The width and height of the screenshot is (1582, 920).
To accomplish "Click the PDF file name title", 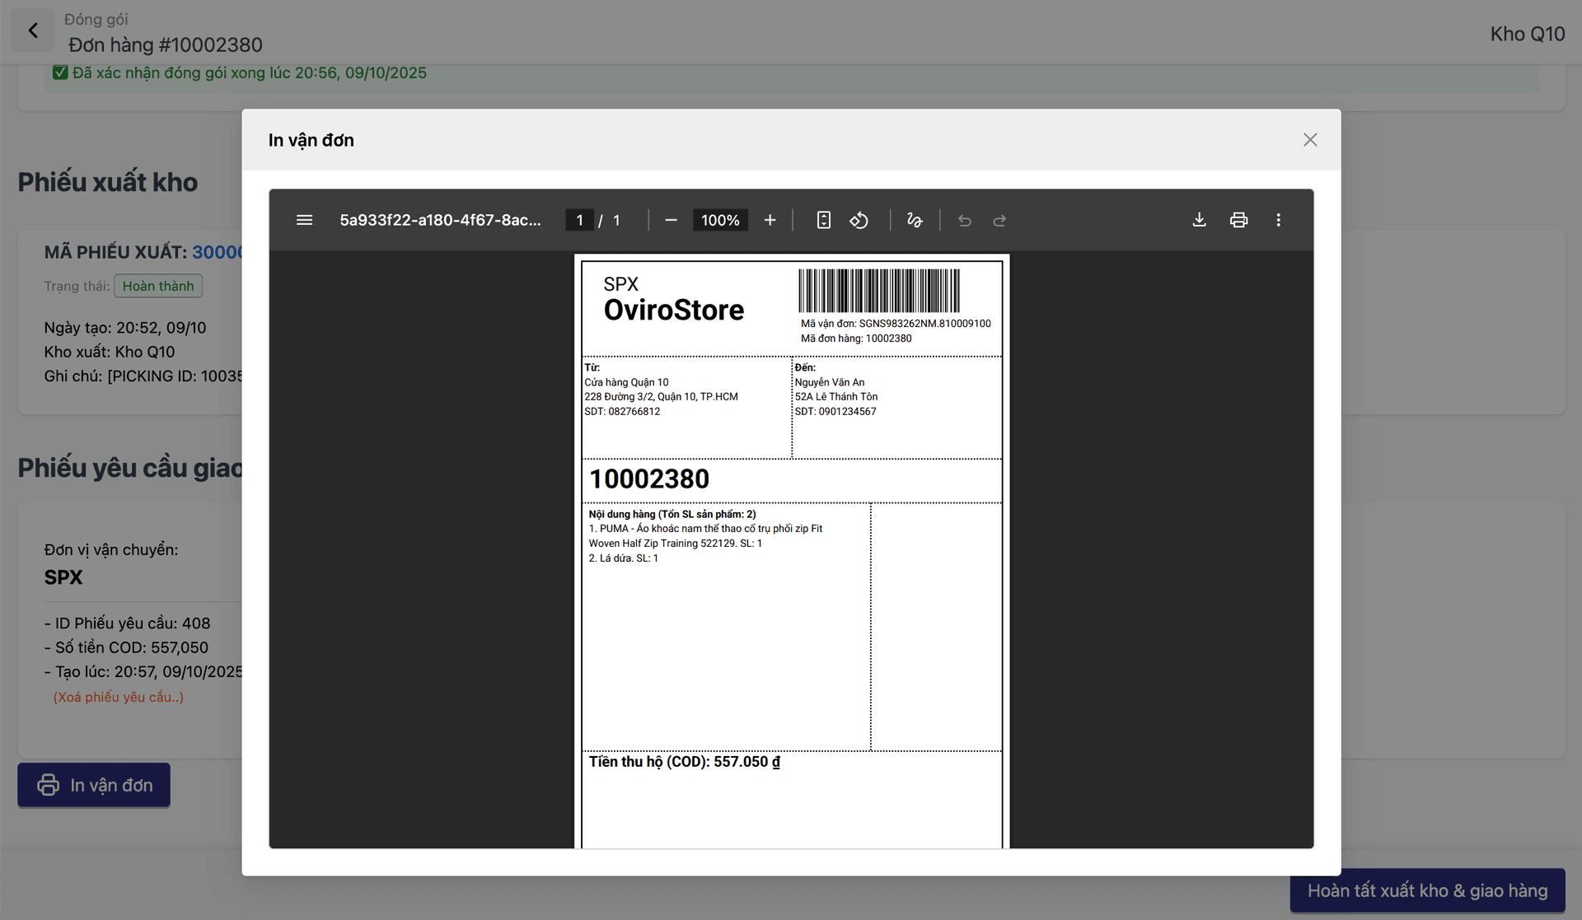I will (x=440, y=220).
